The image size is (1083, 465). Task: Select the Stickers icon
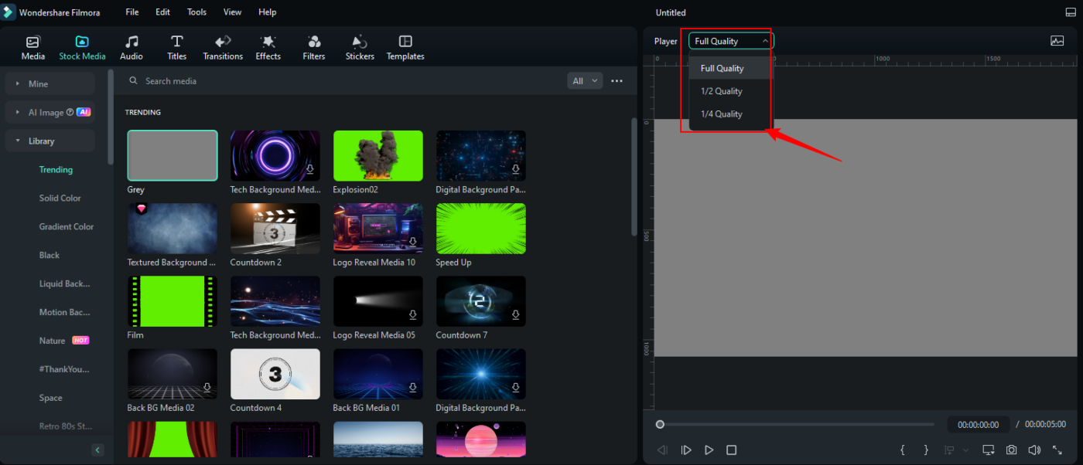point(360,47)
